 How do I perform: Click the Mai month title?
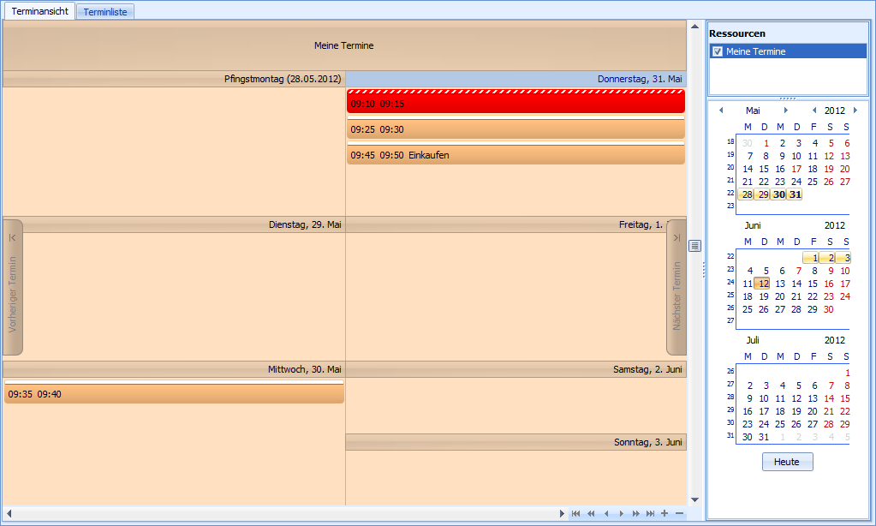click(x=753, y=111)
